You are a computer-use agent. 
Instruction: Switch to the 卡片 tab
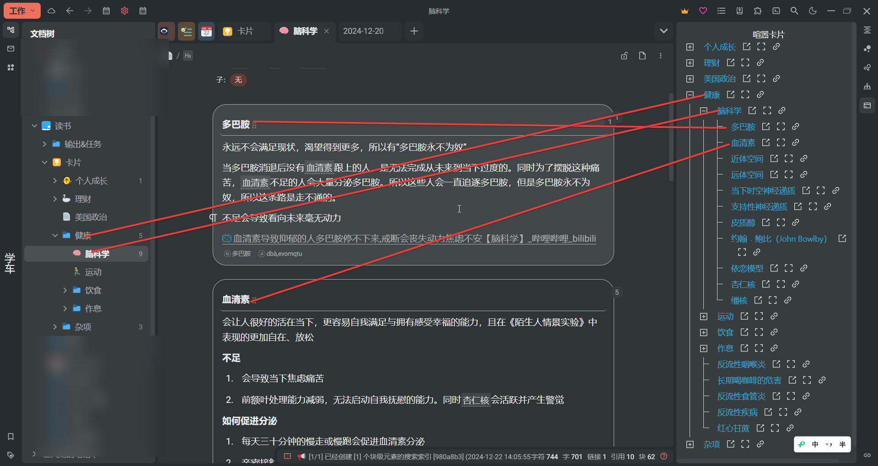point(245,31)
